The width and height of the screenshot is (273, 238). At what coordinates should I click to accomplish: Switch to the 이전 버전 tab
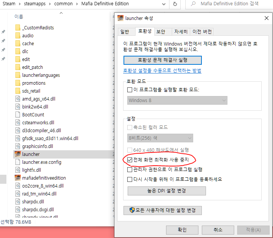pyautogui.click(x=202, y=32)
